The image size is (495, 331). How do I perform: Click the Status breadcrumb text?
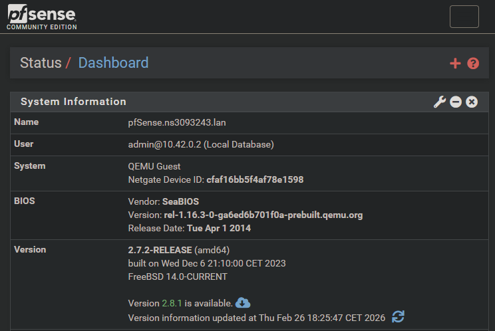coord(41,62)
